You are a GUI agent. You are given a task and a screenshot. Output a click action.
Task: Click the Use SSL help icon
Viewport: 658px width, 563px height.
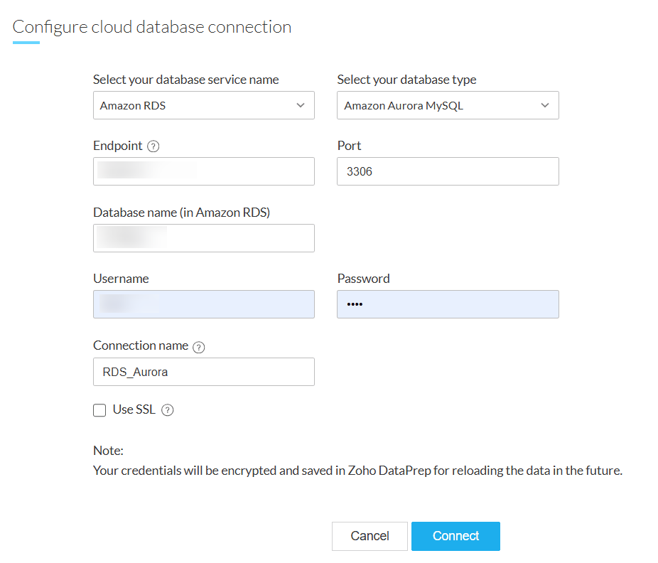pos(168,410)
